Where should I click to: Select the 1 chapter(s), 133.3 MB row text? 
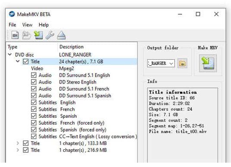pos(83,143)
